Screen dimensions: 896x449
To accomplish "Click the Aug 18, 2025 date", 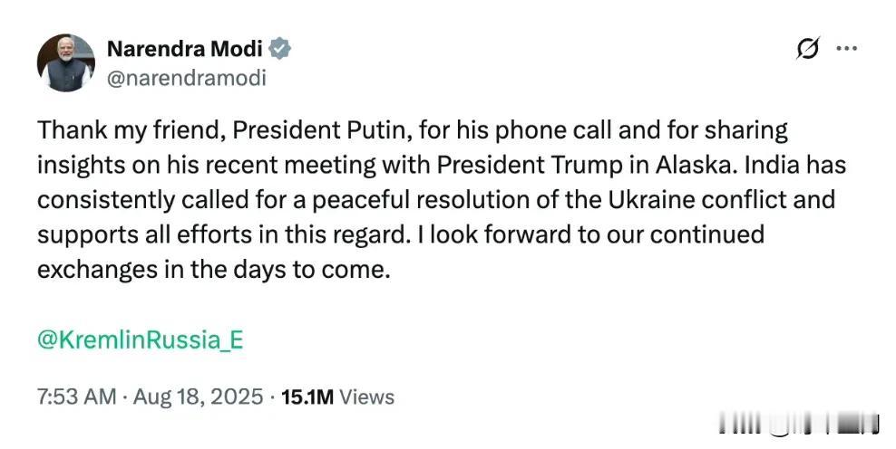I will pos(199,396).
